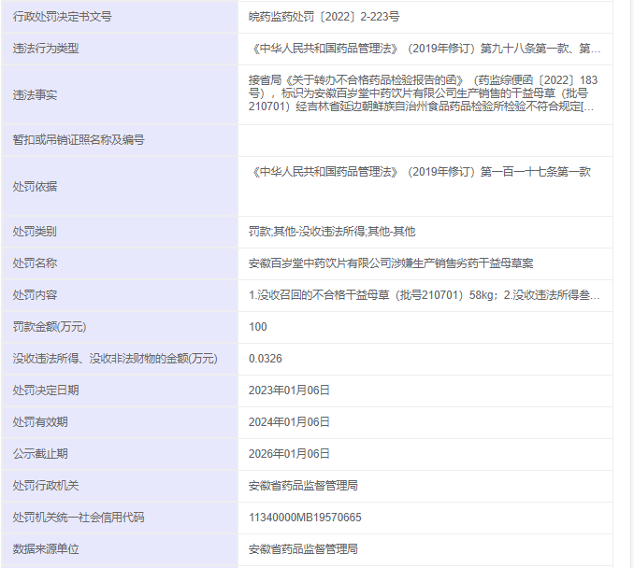
Task: Select label 违法事实
Action: point(35,95)
